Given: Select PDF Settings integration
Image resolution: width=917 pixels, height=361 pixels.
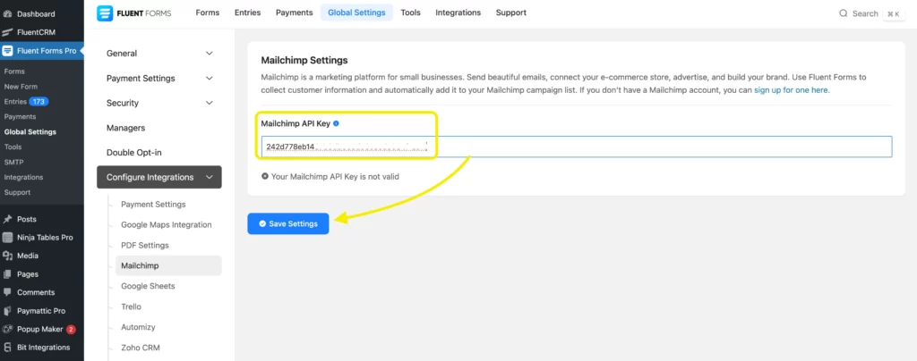Looking at the screenshot, I should coord(145,245).
